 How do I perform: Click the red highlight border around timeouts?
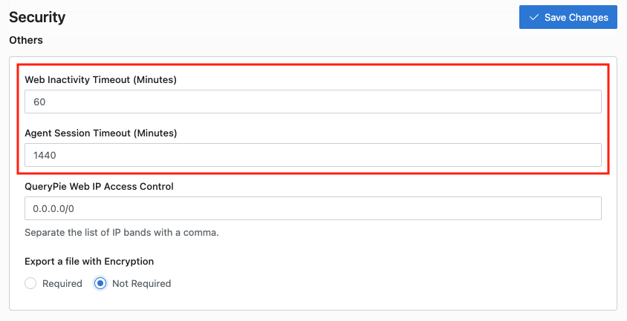click(313, 64)
